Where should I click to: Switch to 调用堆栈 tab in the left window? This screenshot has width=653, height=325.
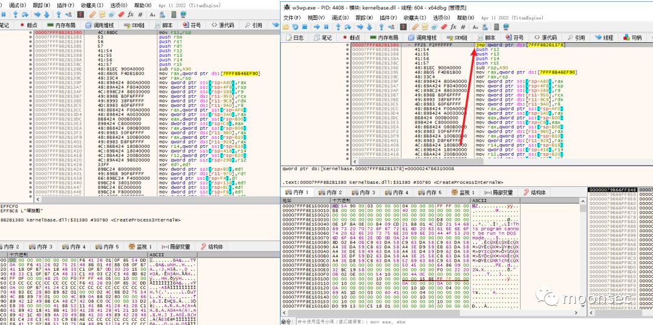point(100,25)
